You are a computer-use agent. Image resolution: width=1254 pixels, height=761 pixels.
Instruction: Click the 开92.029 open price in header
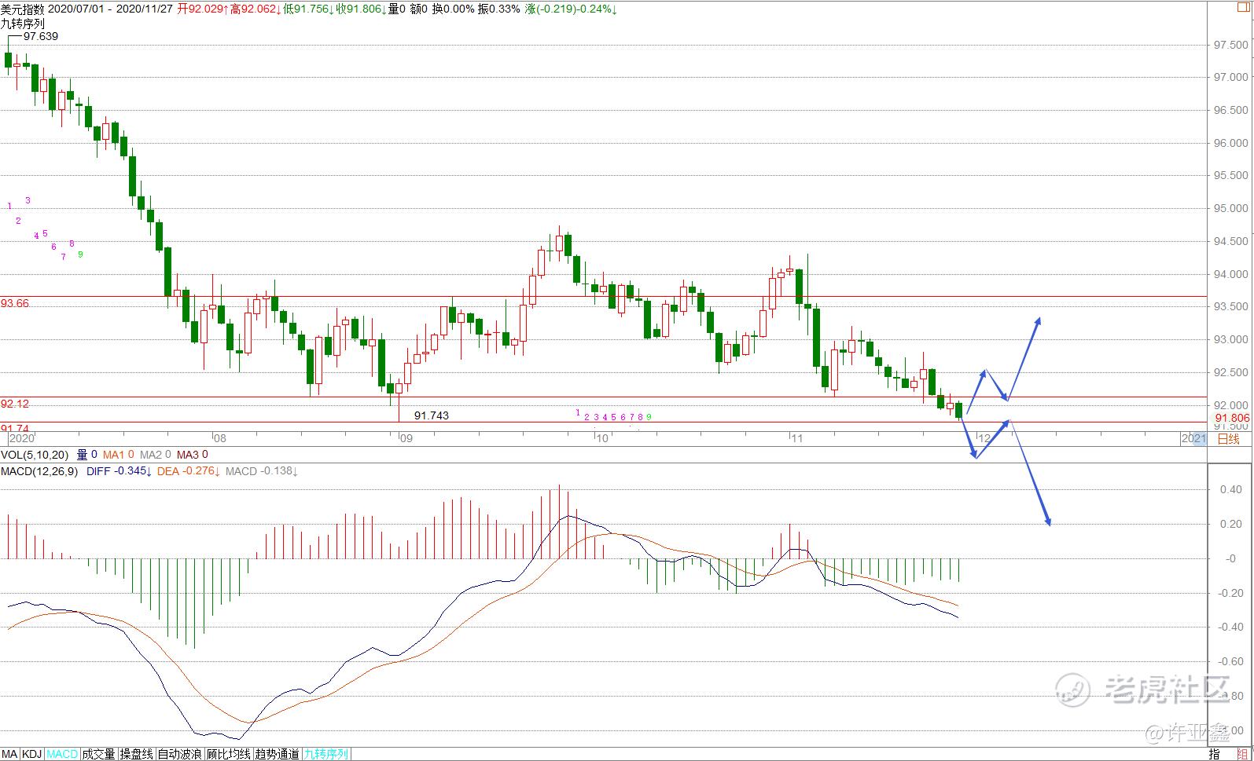203,9
